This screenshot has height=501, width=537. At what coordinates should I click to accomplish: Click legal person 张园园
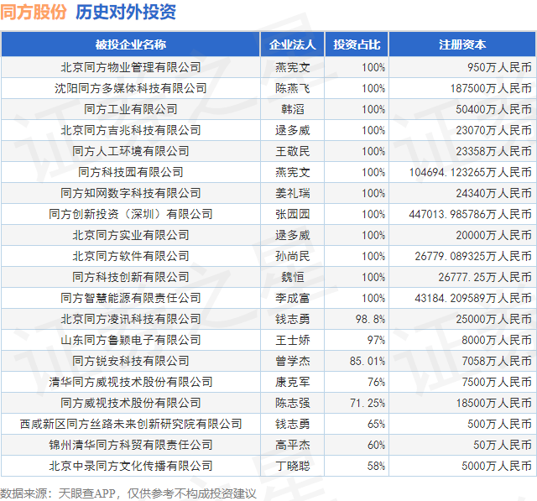(x=293, y=214)
